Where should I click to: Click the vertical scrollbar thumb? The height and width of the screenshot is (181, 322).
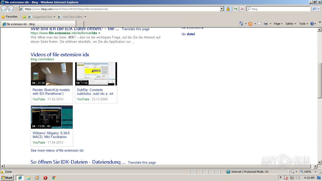319,80
